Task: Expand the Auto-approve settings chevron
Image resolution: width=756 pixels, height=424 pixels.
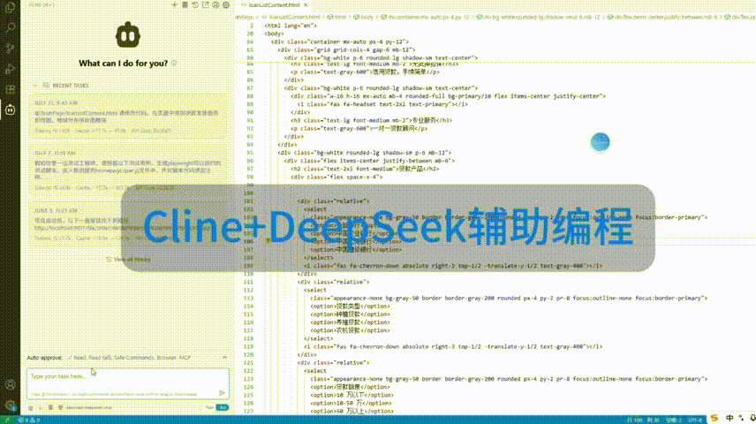Action: 224,358
